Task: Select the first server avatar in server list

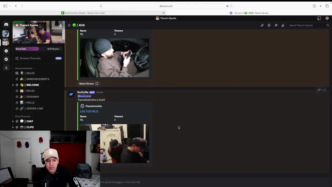Action: tap(6, 33)
